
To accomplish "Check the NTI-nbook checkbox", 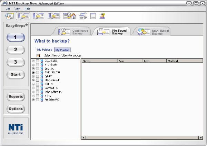I will [x=38, y=65].
